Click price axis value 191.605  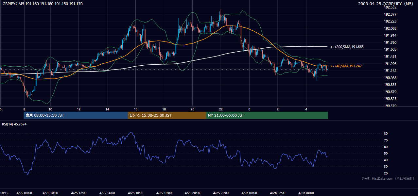(x=390, y=49)
